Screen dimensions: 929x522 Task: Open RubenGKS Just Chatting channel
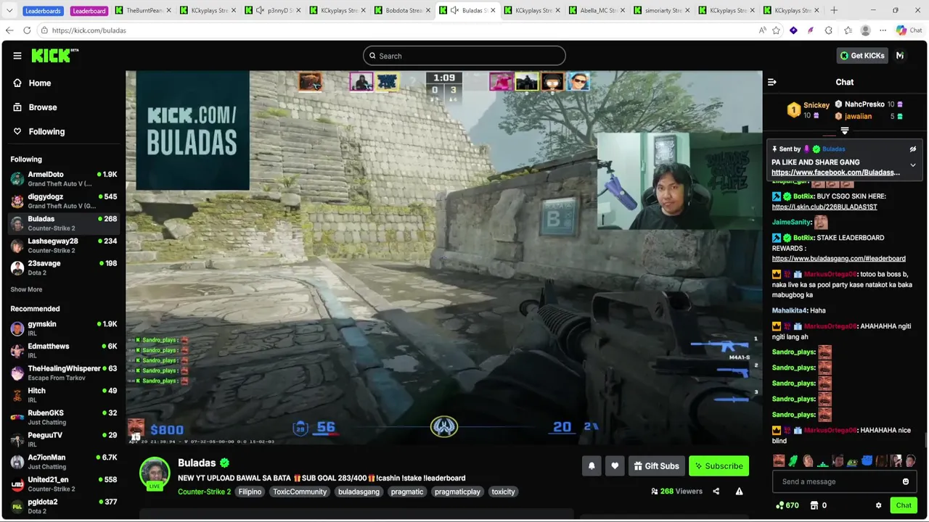(x=63, y=417)
